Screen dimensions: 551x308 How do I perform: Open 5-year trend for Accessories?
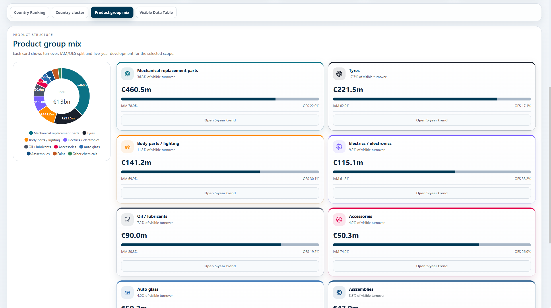(x=432, y=266)
